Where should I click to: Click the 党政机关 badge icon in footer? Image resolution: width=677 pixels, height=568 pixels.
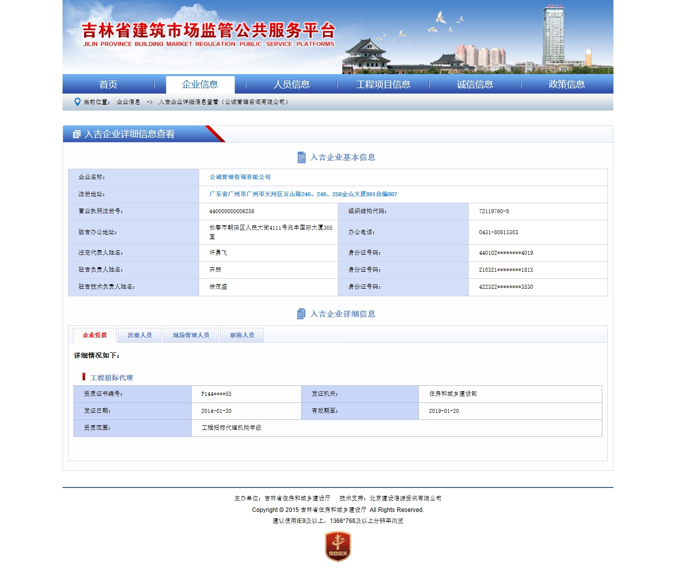point(338,546)
